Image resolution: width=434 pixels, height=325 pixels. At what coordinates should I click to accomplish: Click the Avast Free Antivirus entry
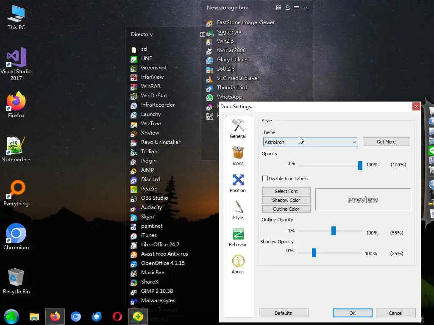coord(159,254)
